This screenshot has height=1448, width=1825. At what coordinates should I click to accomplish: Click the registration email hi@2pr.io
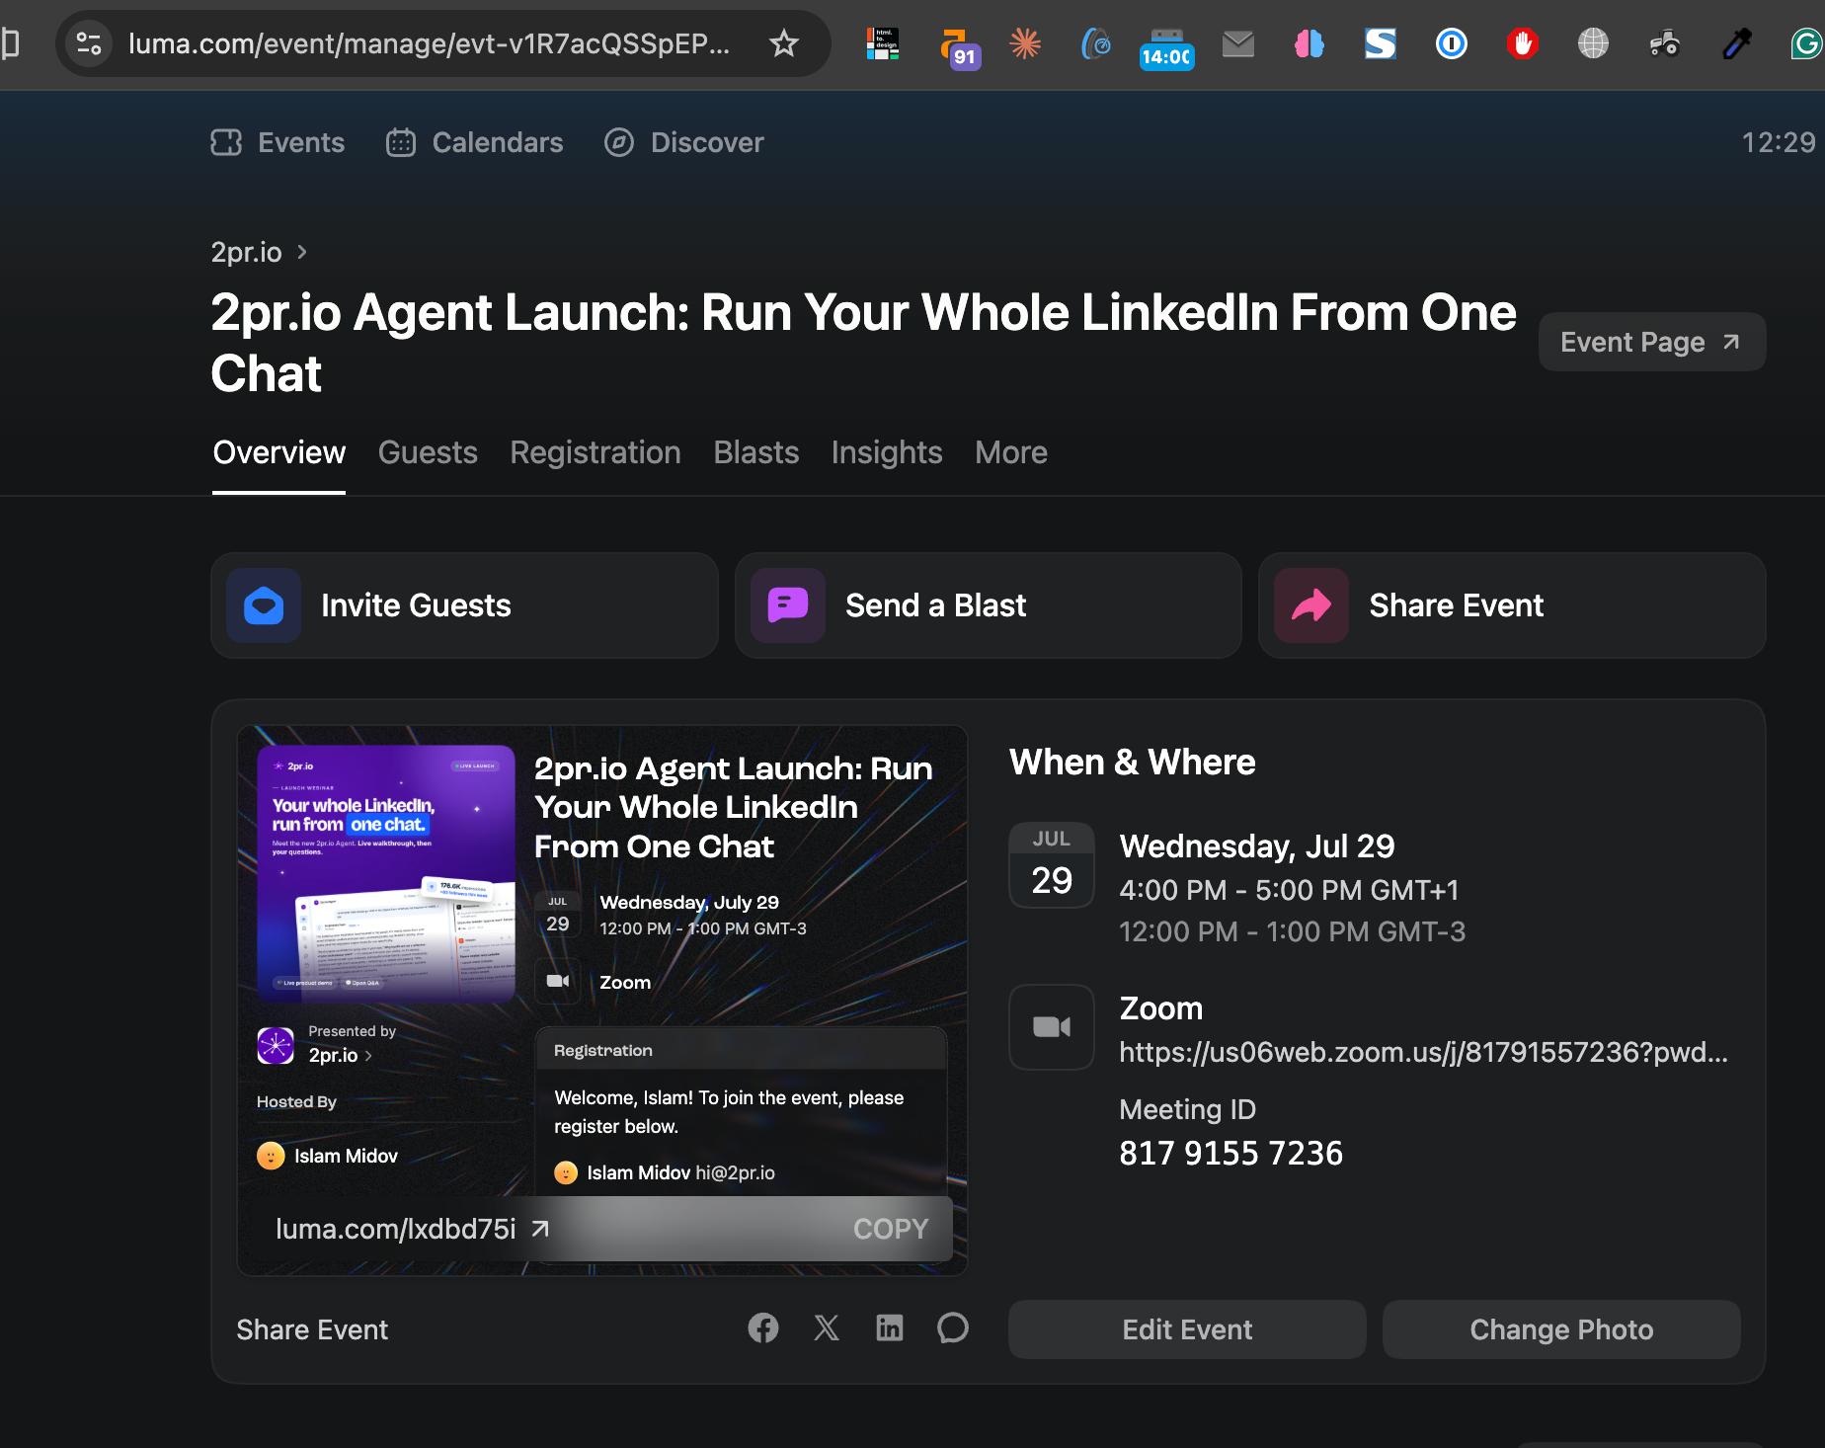tap(735, 1172)
